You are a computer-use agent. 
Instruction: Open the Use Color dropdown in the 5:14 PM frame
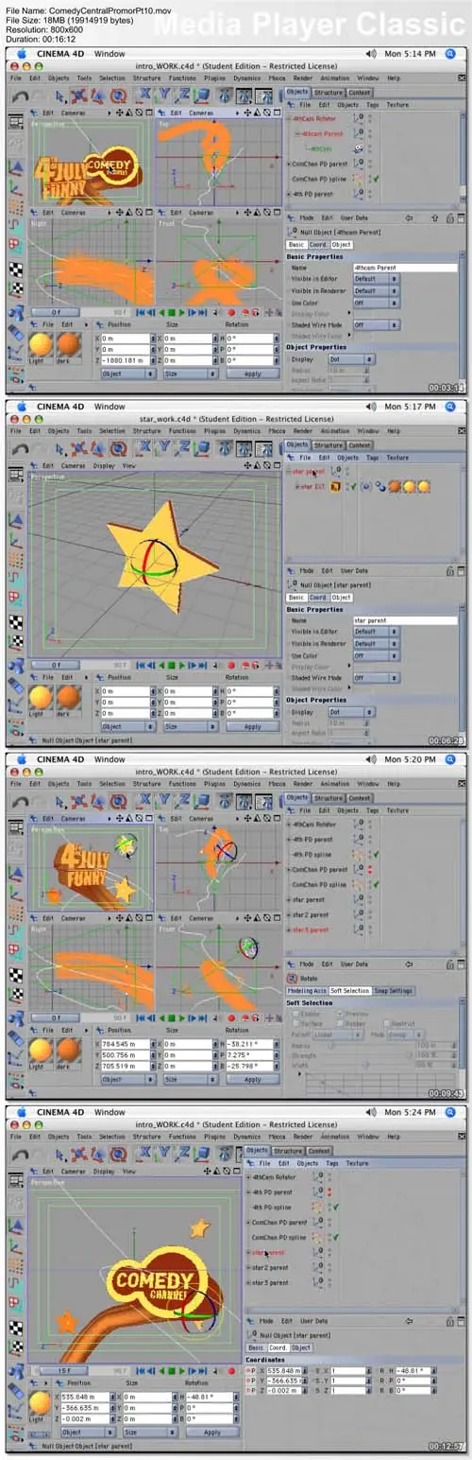375,303
